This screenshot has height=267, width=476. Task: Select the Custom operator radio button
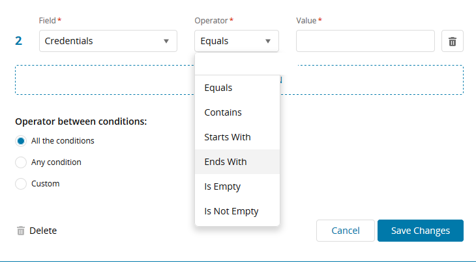[x=21, y=184]
